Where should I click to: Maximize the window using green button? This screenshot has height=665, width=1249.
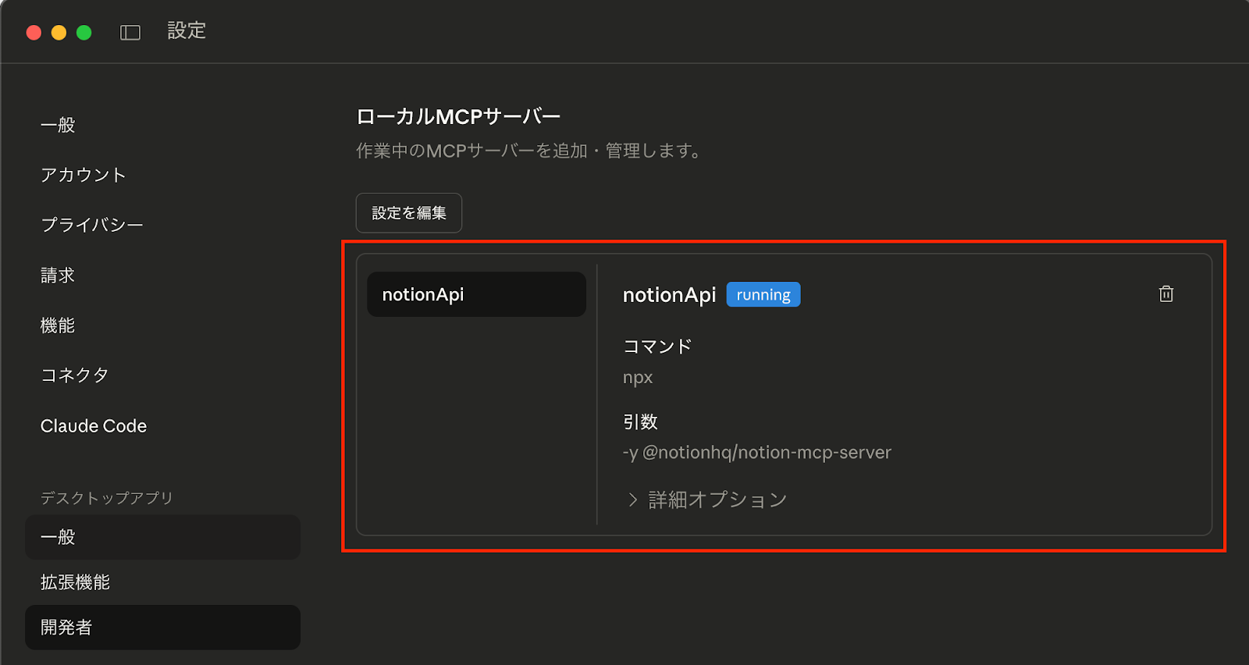tap(84, 32)
